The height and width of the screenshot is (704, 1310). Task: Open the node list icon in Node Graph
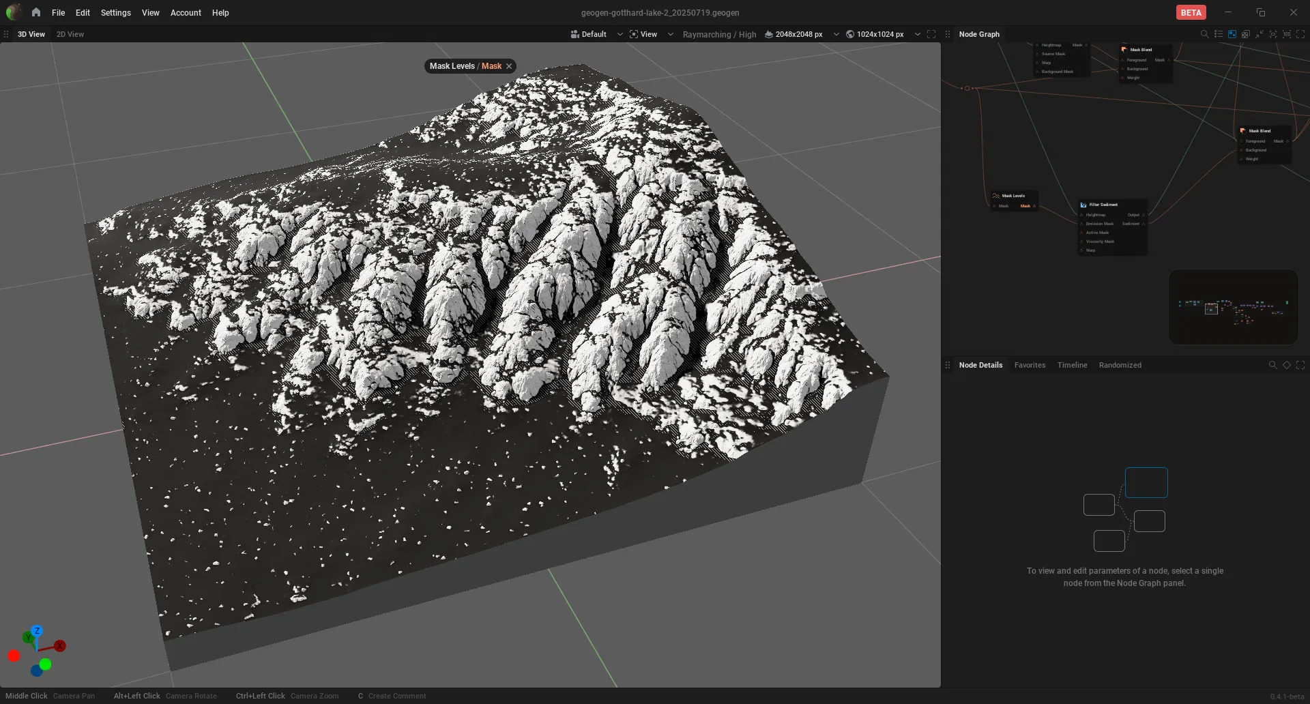(1219, 34)
